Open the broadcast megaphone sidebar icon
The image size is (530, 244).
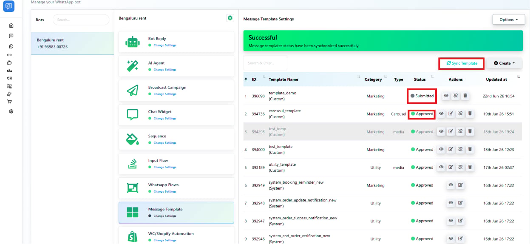pos(9,78)
